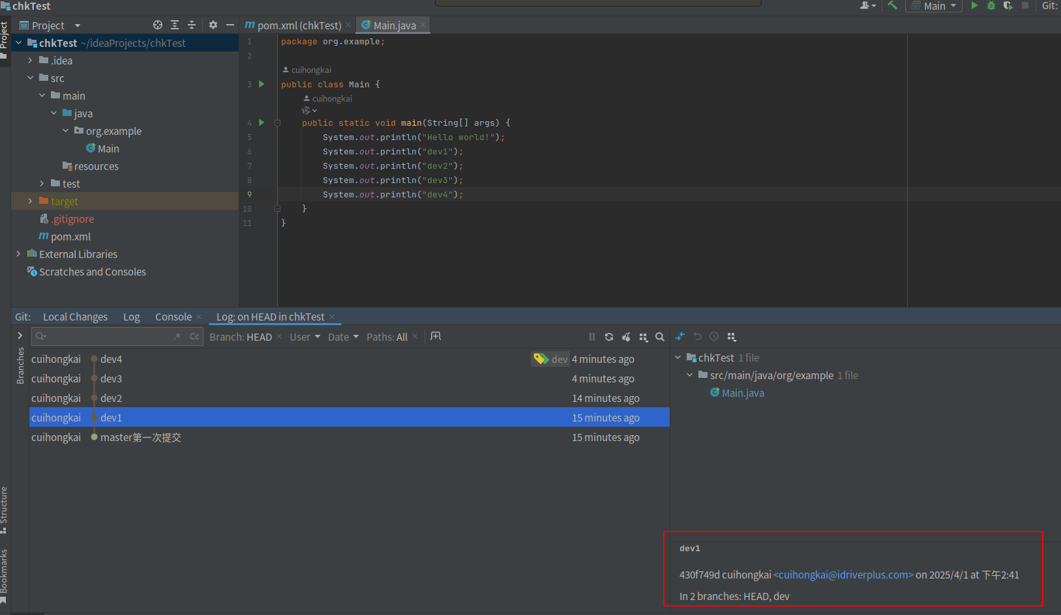The image size is (1061, 615).
Task: Select Opened File in Project panel
Action: point(158,25)
